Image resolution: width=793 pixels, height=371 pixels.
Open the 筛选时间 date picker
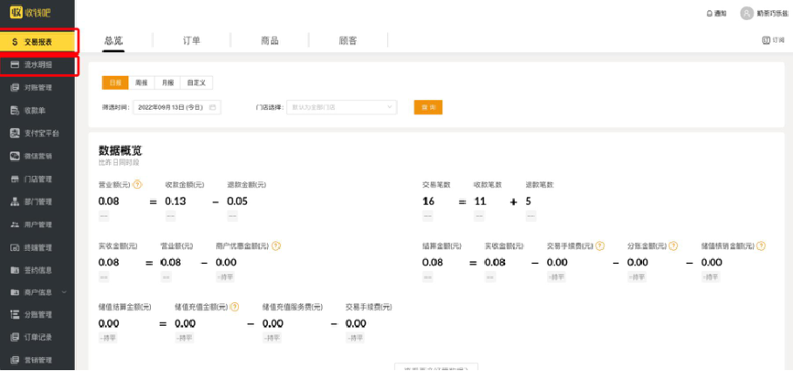[x=177, y=107]
